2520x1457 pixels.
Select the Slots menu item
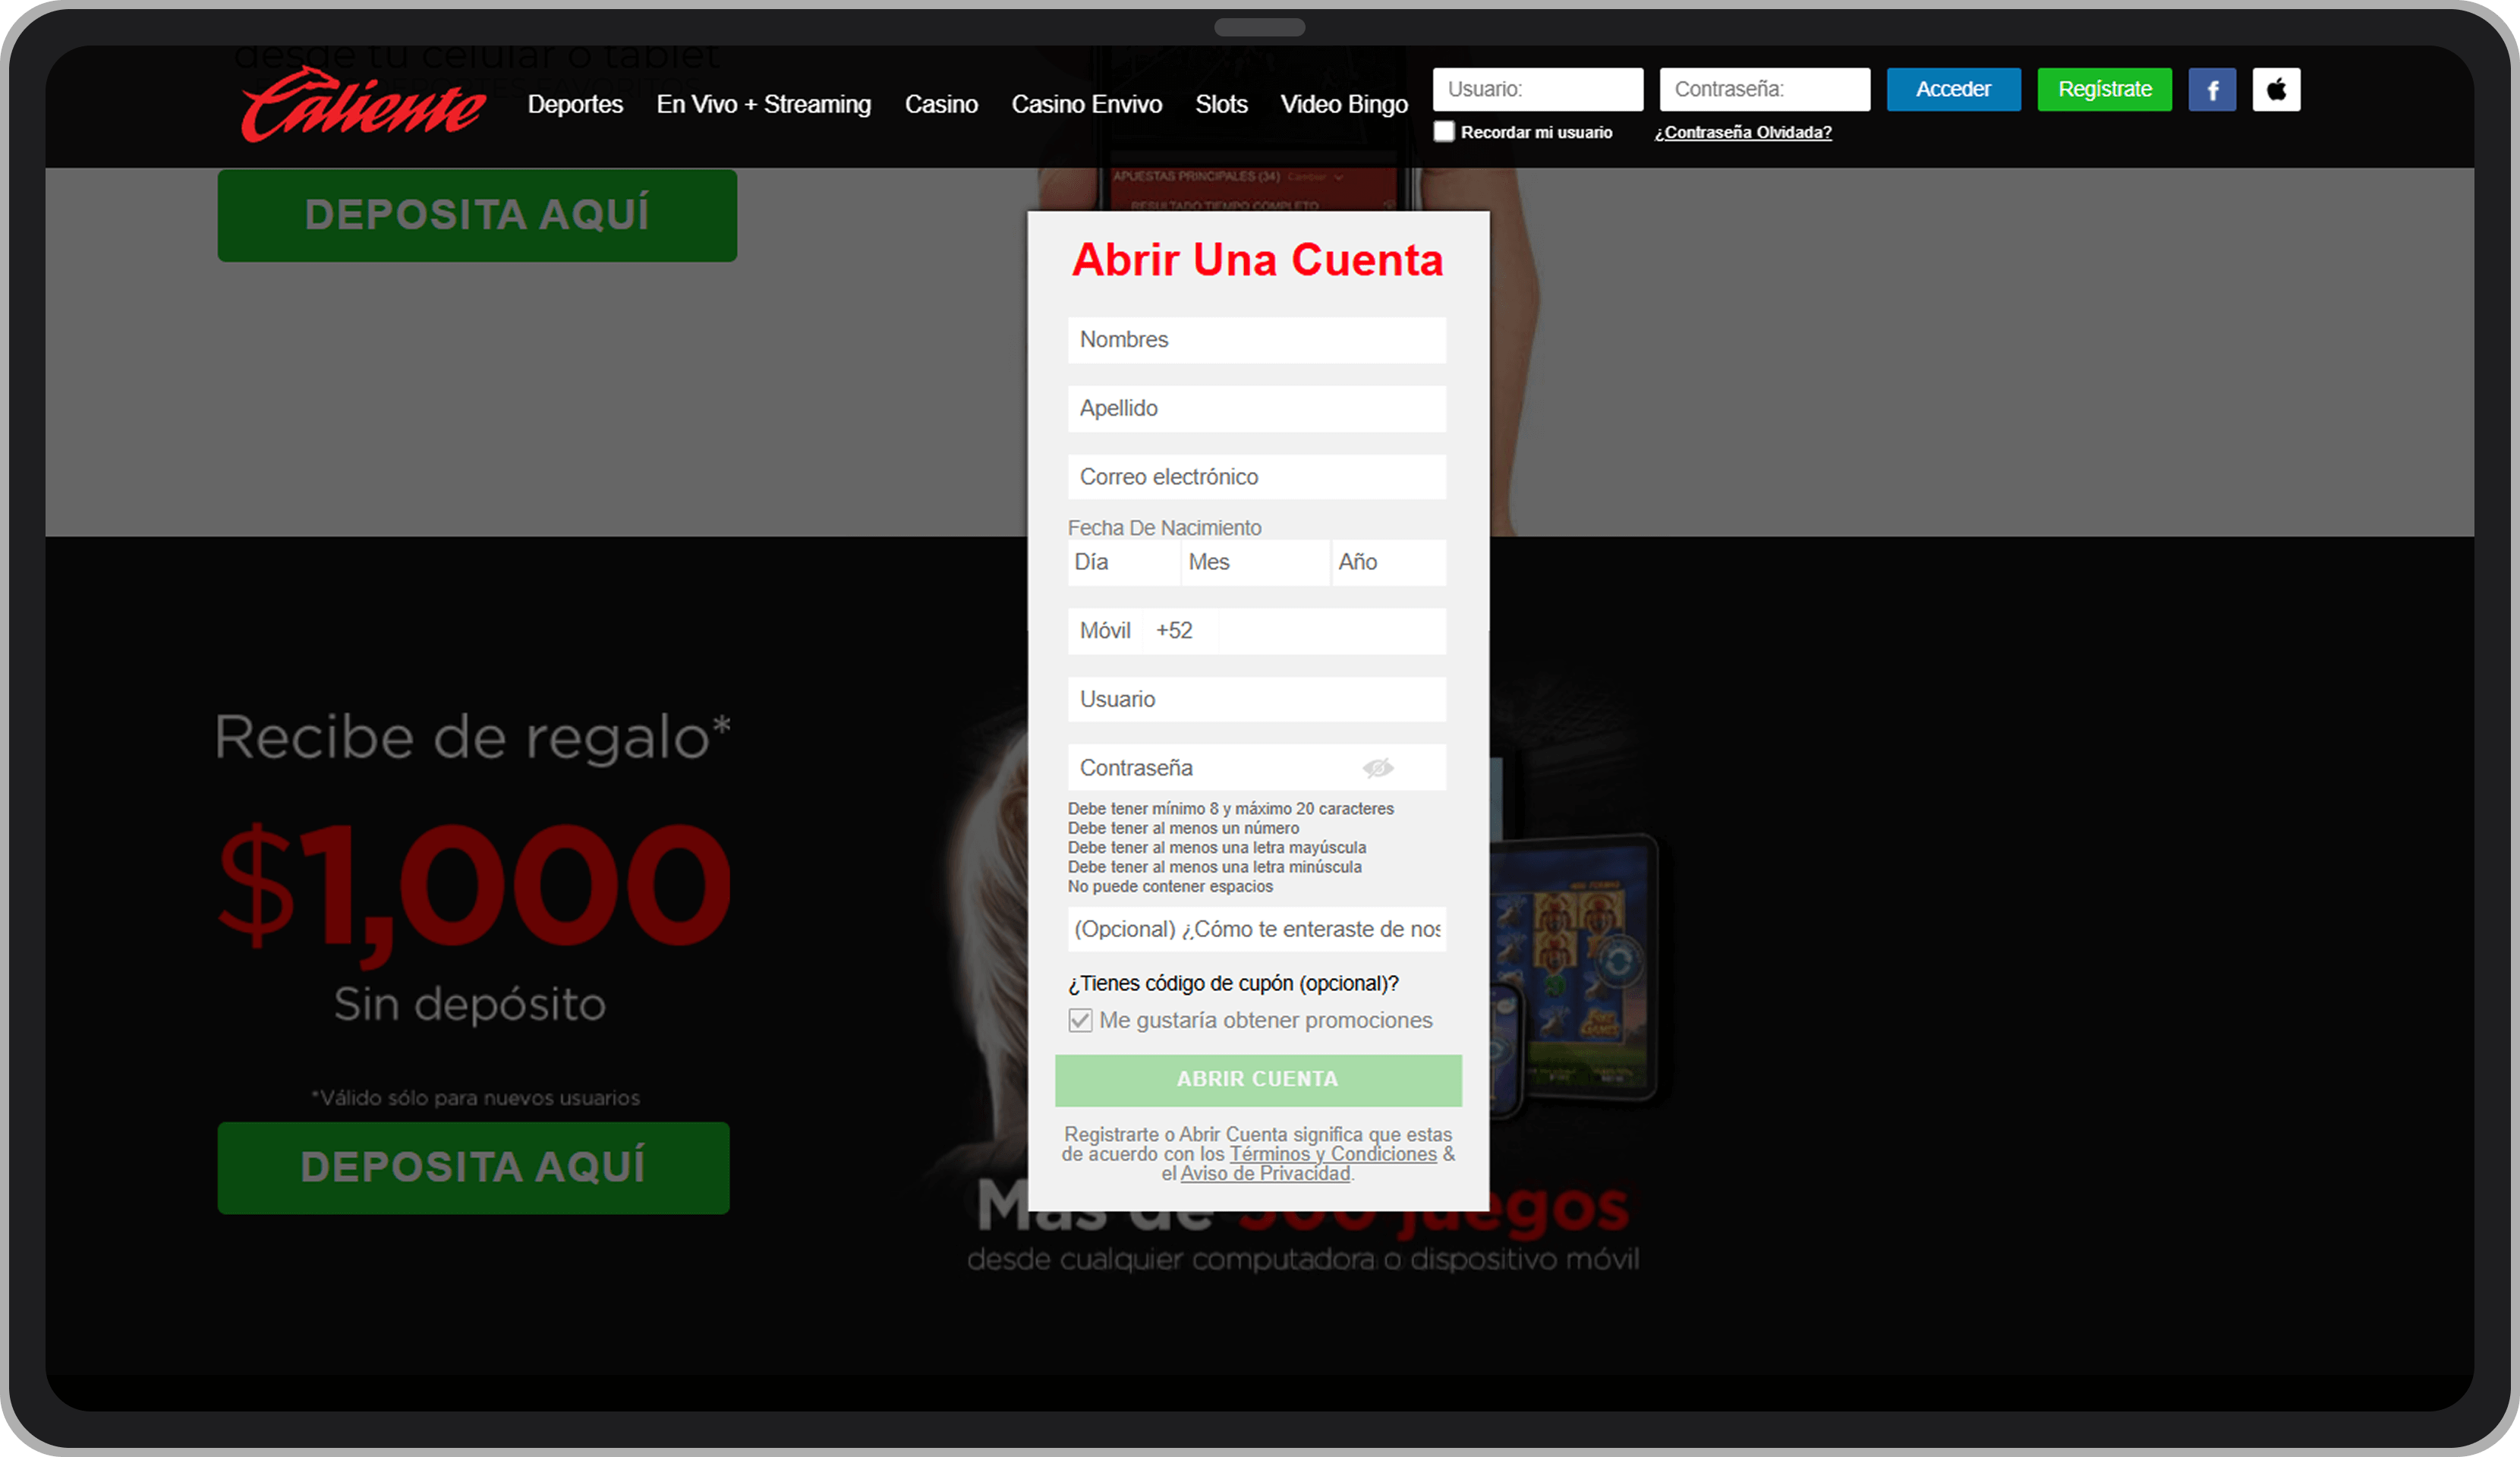tap(1221, 104)
